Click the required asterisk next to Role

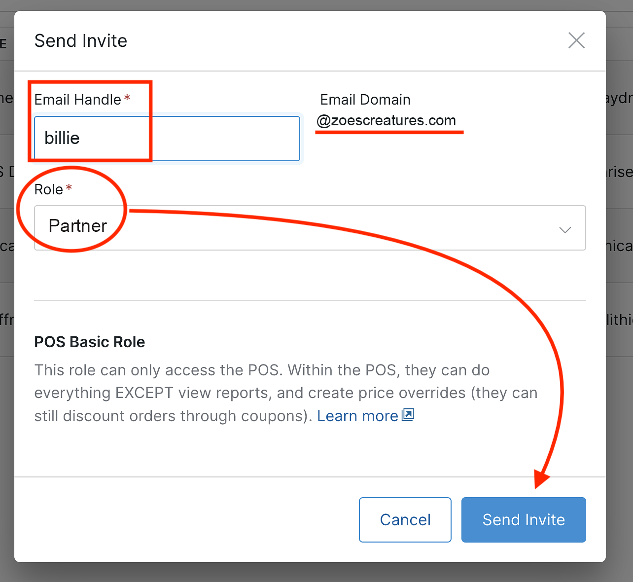68,186
